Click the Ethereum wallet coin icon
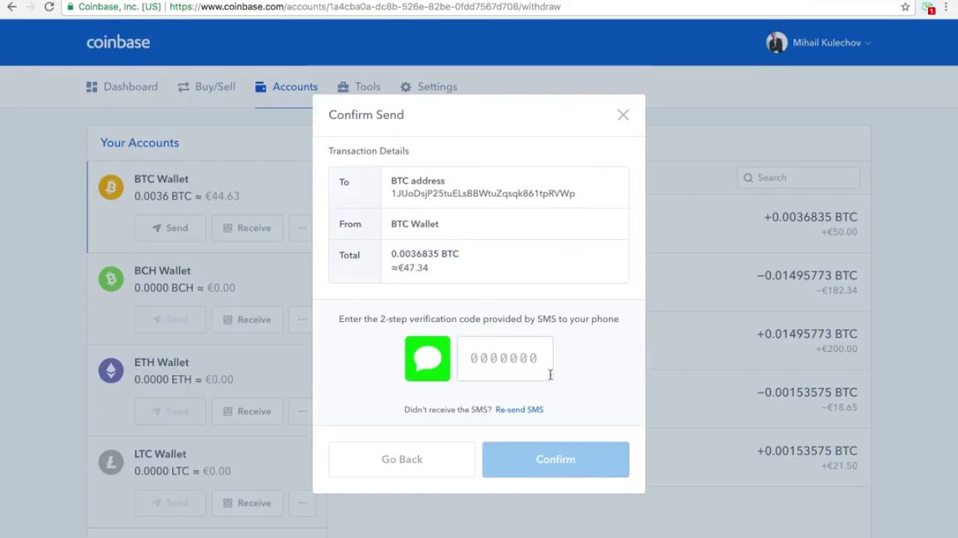 click(x=111, y=371)
